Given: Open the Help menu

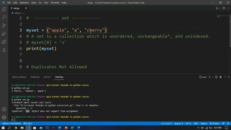Looking at the screenshot, I should click(x=64, y=3).
